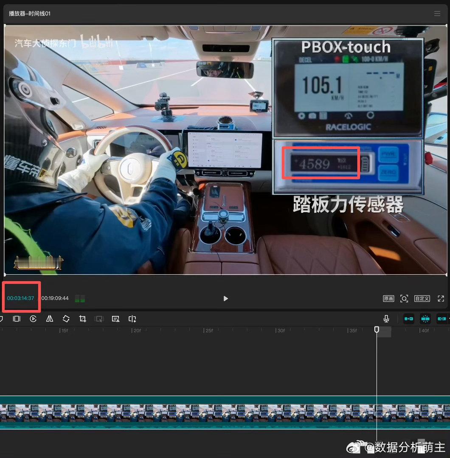Viewport: 450px width, 458px height.
Task: Click the 15f mark on timeline ruler
Action: click(x=64, y=331)
